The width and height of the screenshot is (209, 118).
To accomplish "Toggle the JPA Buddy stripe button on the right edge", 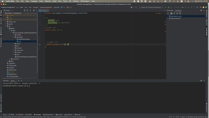I will tap(207, 31).
